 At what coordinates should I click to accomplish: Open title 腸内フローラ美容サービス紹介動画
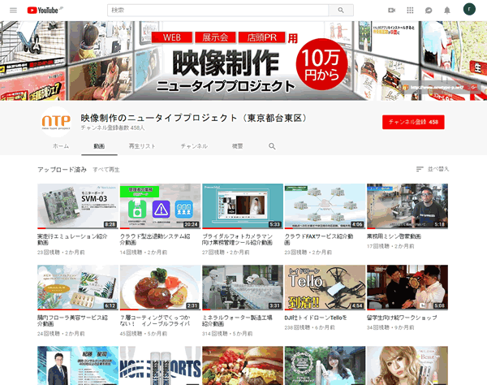pos(72,321)
